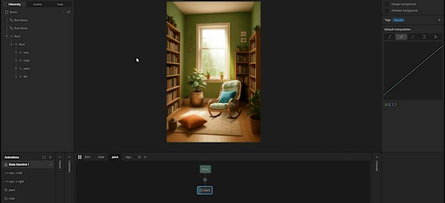Click the Room artboard icon in hierarchy
445x203 pixels.
point(7,12)
